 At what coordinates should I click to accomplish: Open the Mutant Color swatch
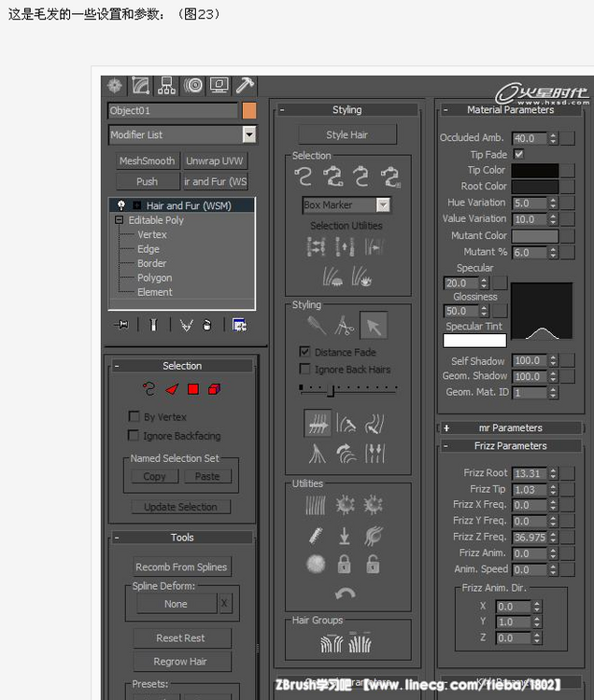pos(534,236)
